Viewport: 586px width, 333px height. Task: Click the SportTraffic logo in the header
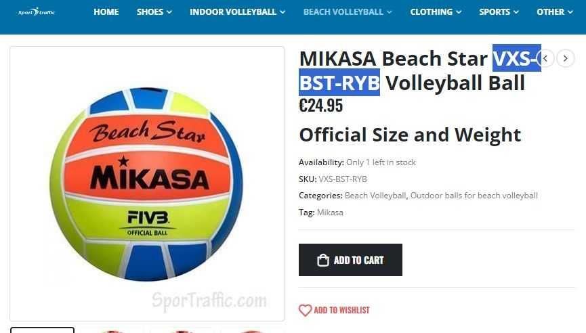tap(37, 12)
